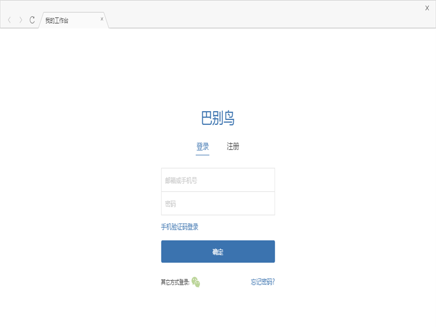
Task: Click the blue underline beneath 登录
Action: pos(203,155)
